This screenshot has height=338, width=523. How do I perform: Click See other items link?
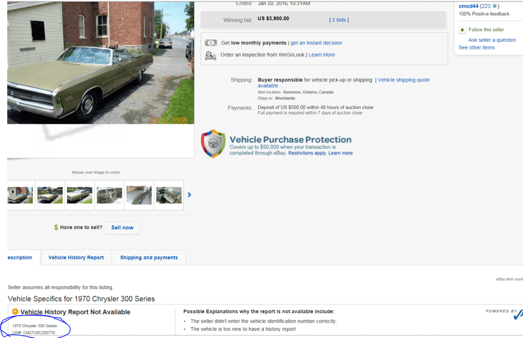point(476,47)
